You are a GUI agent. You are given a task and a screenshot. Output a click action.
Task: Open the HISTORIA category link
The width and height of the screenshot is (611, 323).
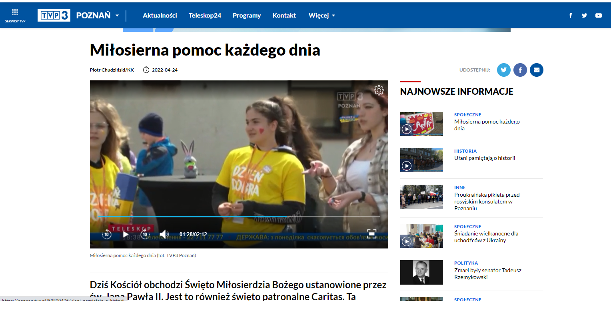tap(465, 151)
